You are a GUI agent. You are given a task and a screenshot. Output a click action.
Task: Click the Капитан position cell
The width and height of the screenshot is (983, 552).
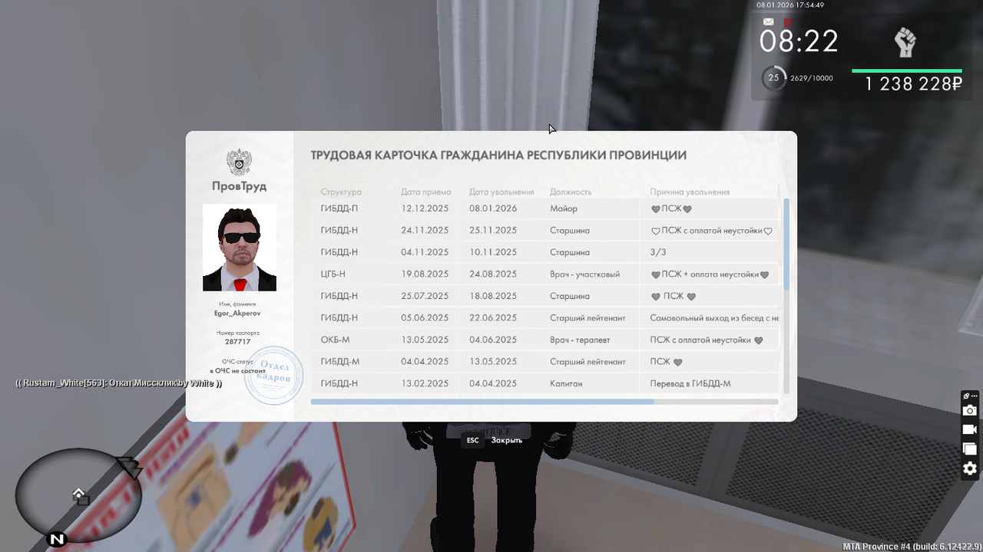click(x=566, y=383)
